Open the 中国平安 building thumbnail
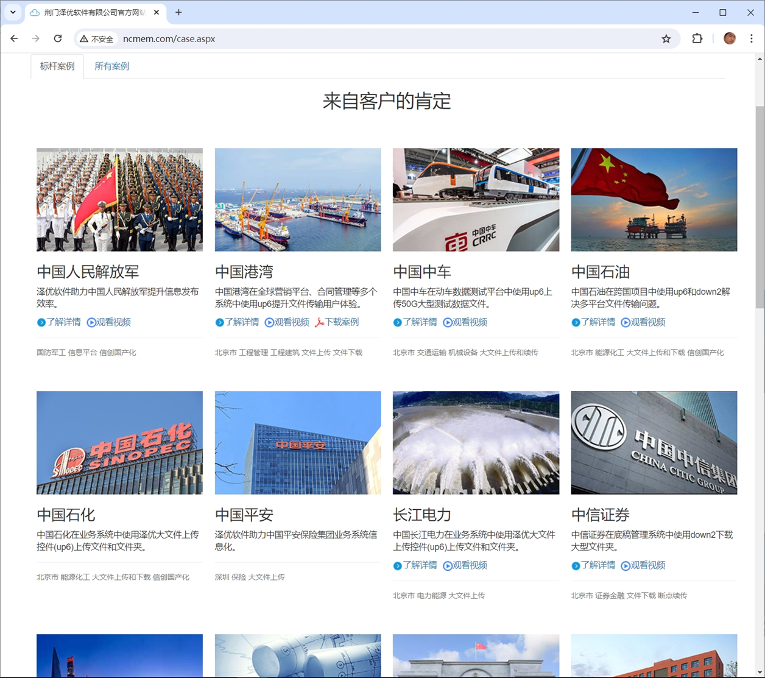This screenshot has width=765, height=678. [x=298, y=442]
